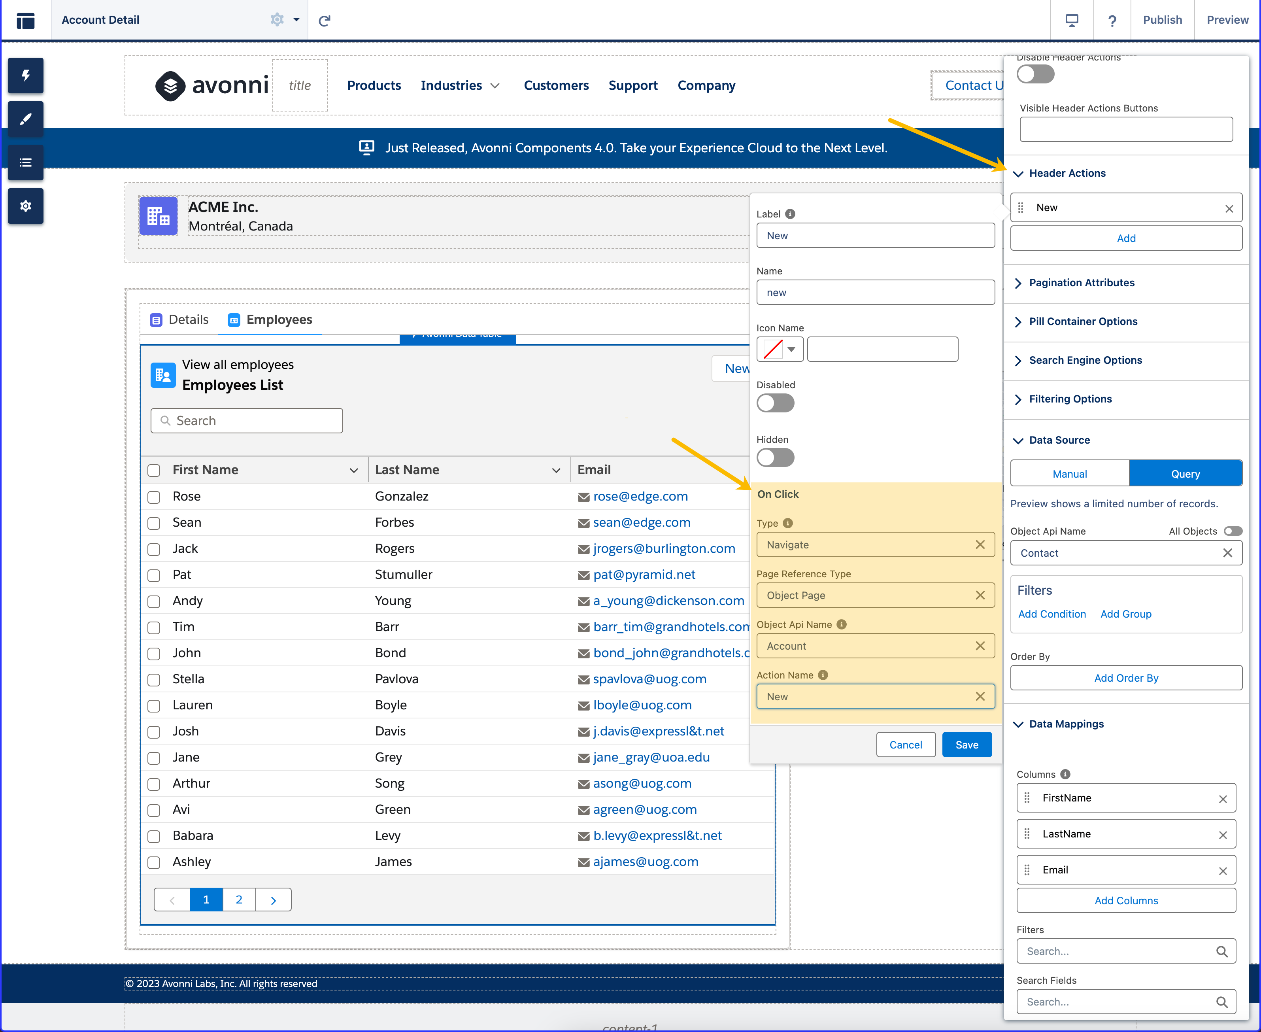
Task: Click the help question mark icon
Action: [1112, 21]
